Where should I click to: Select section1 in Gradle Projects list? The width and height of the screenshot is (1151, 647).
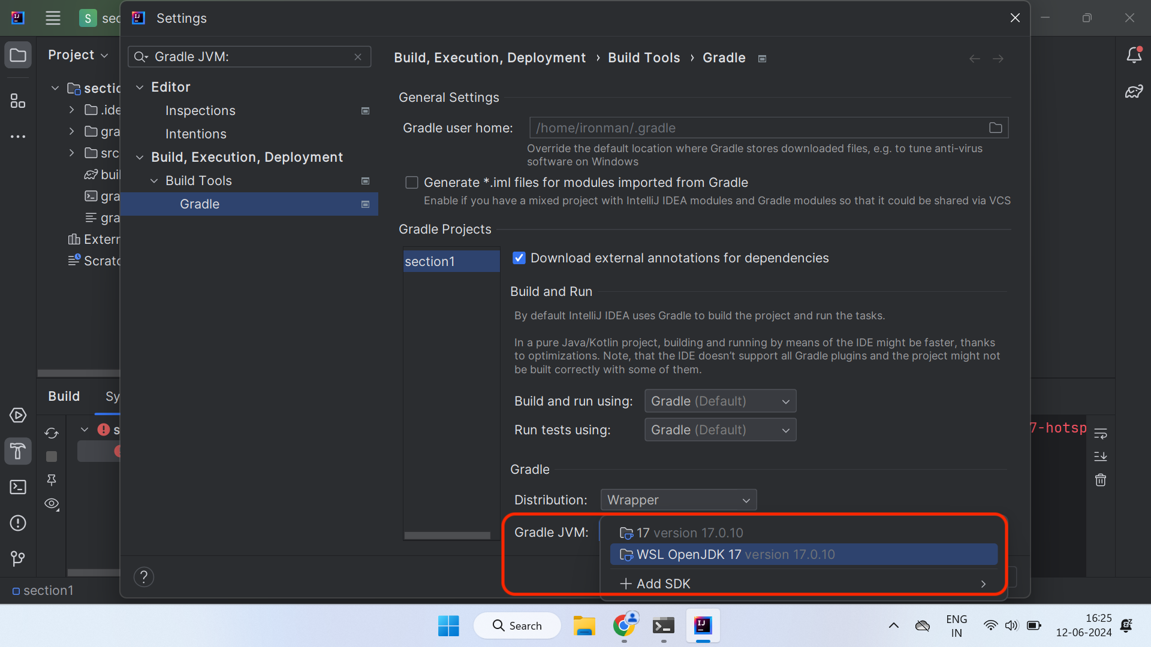point(451,262)
